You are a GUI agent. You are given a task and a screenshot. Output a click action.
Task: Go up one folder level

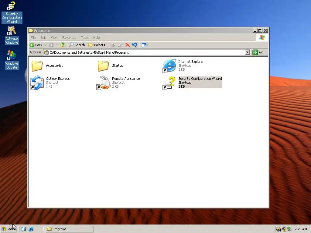(63, 45)
